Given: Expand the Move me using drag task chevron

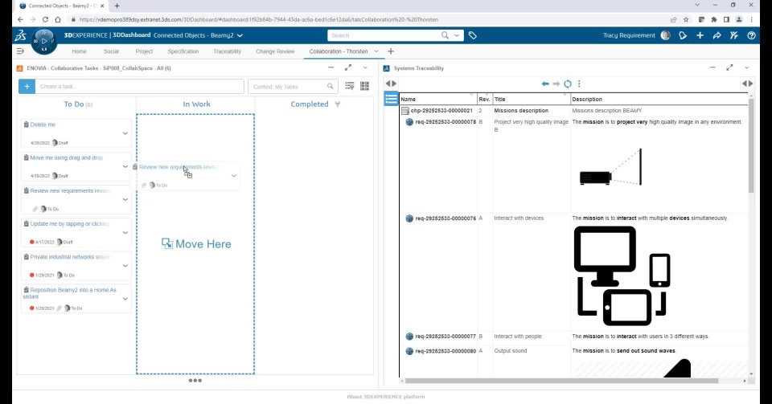Looking at the screenshot, I should (125, 166).
